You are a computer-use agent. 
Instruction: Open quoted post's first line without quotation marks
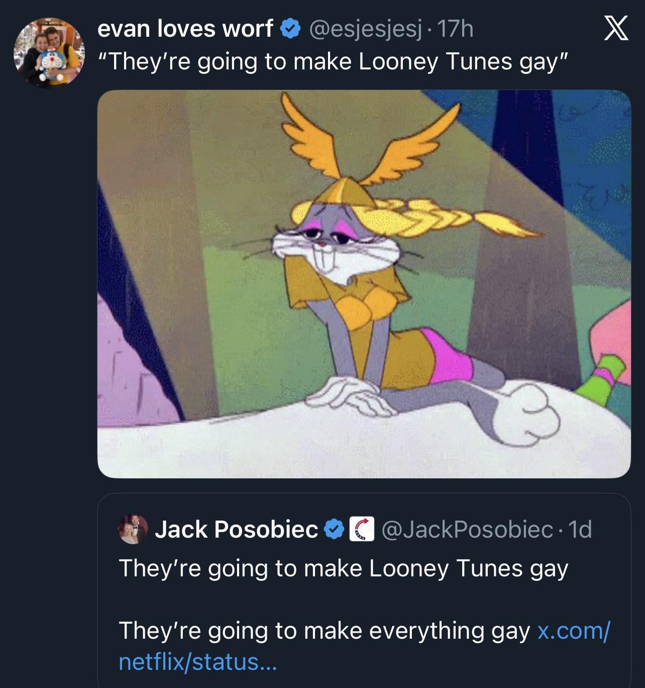(x=343, y=569)
